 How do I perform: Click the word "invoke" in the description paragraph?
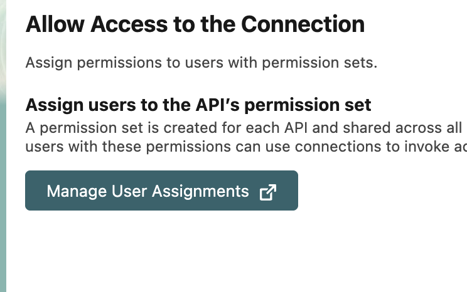[x=407, y=146]
